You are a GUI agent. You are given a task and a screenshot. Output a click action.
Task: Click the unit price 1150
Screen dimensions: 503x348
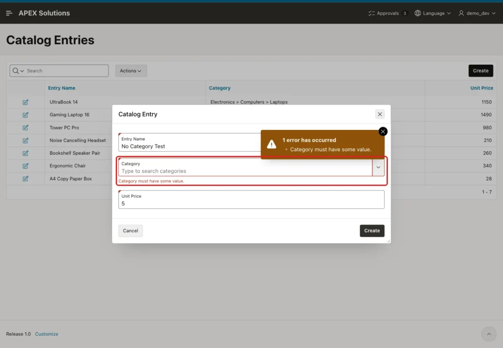[486, 102]
